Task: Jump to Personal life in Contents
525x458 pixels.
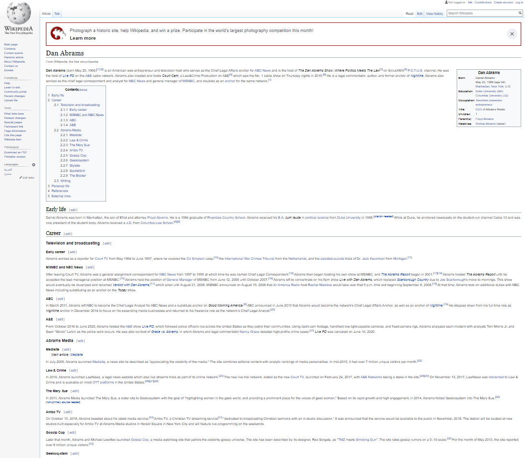Action: coord(60,186)
